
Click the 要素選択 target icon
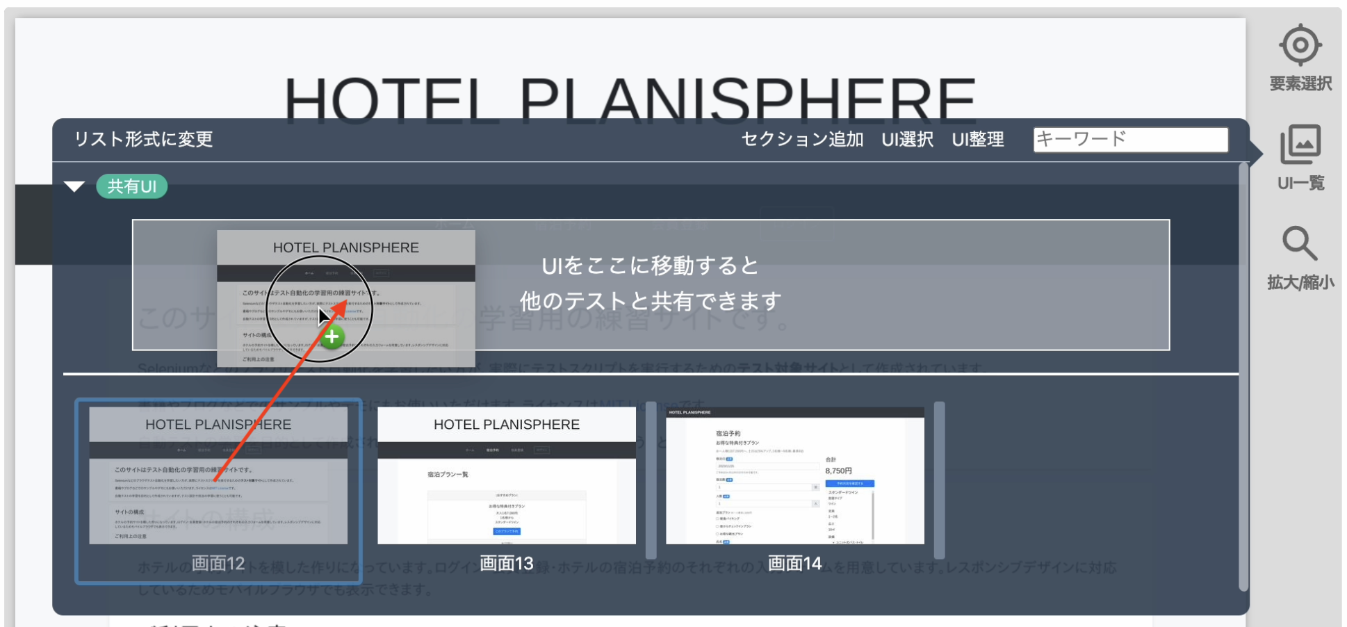click(x=1300, y=45)
